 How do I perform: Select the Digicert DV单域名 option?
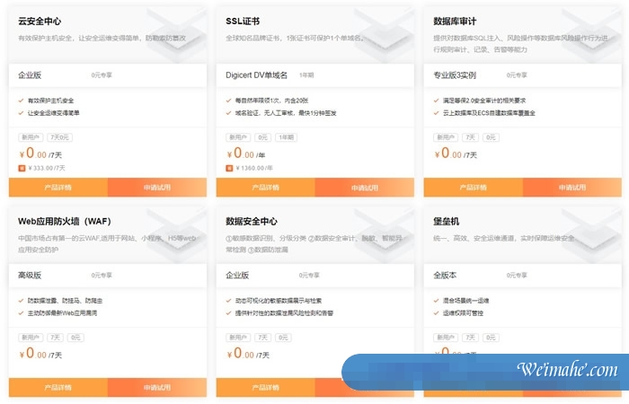[x=256, y=75]
